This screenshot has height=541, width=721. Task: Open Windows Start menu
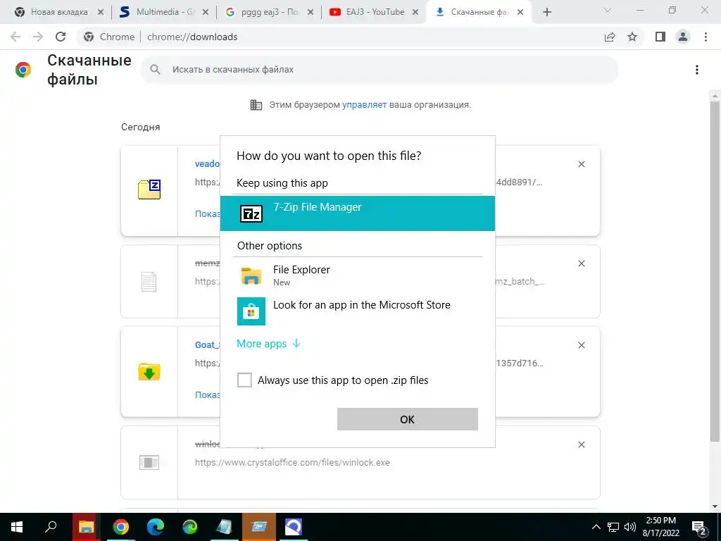(17, 527)
